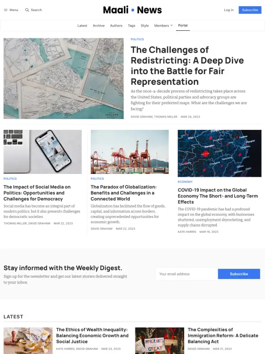Open the Immigration Reform article thumbnail
265x354 pixels.
coord(159,341)
